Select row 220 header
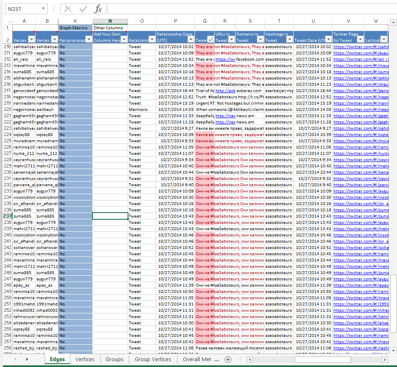Image resolution: width=397 pixels, height=367 pixels. pos(8,109)
